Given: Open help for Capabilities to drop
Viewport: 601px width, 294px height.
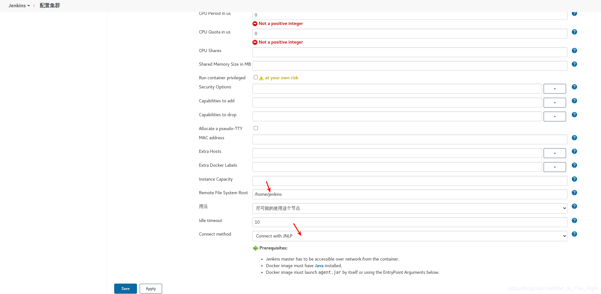Looking at the screenshot, I should tap(574, 115).
